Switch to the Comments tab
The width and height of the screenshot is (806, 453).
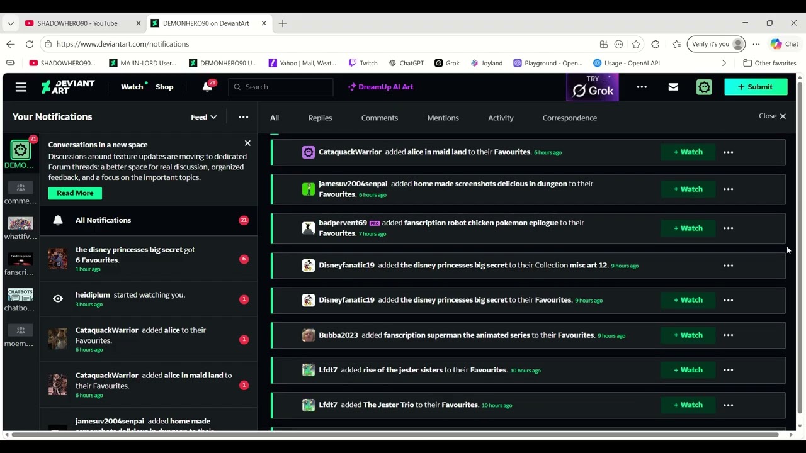380,118
